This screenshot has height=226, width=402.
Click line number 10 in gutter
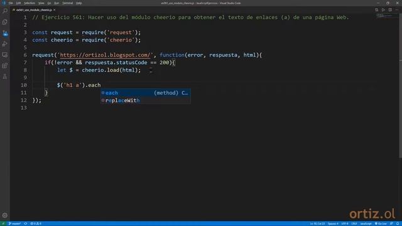point(24,85)
